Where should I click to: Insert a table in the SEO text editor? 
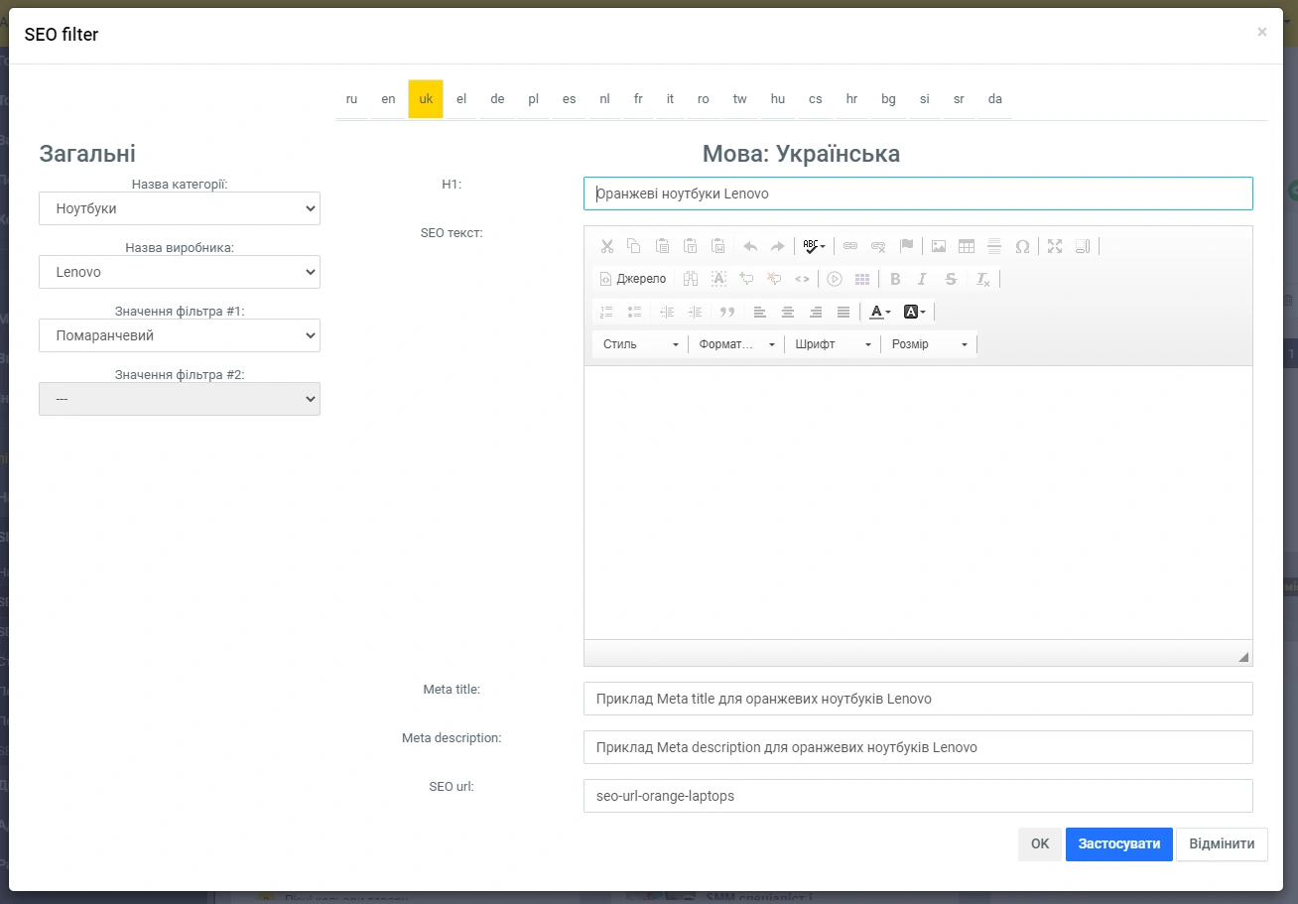[x=966, y=246]
